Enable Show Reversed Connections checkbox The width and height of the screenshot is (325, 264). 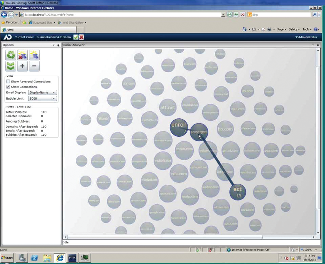click(x=8, y=82)
